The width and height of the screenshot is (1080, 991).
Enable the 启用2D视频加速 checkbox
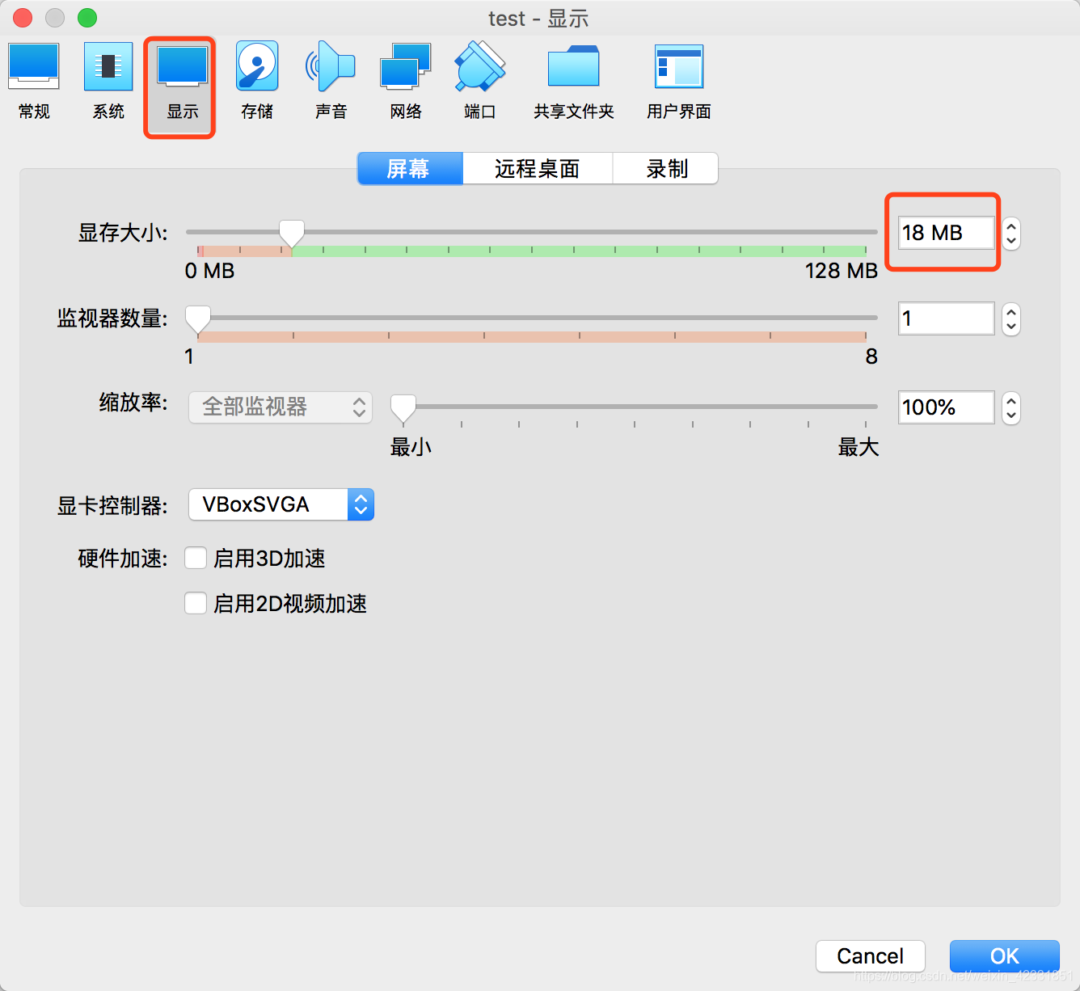point(196,604)
